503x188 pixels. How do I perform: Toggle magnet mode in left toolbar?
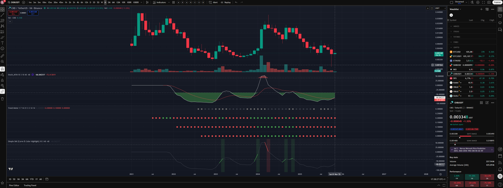tap(3, 69)
